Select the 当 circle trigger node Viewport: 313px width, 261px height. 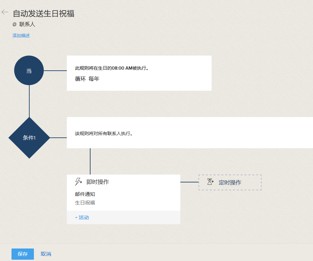29,70
